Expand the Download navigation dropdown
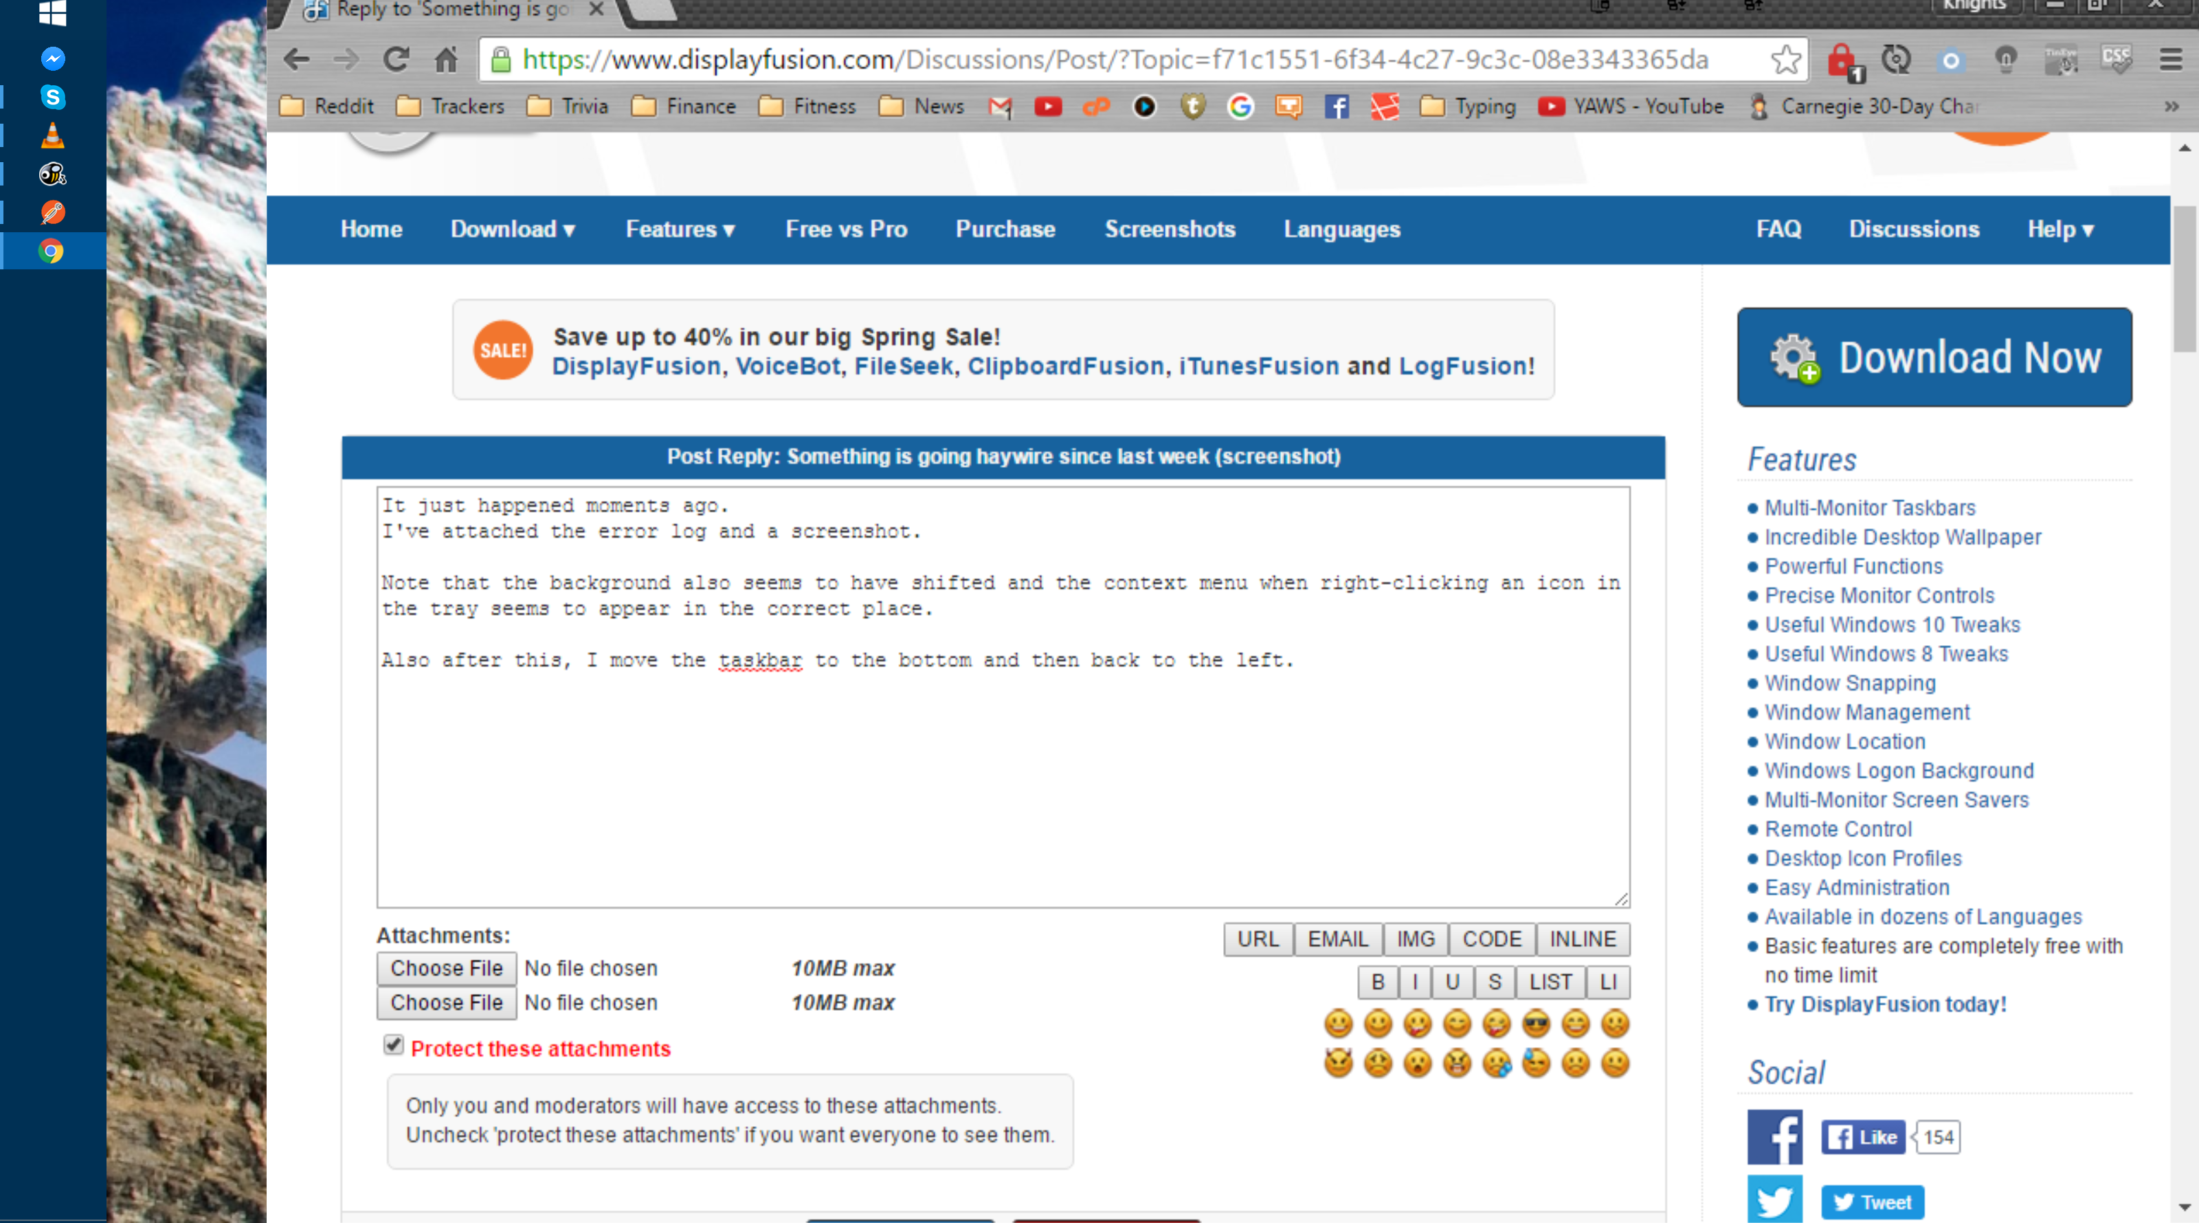The height and width of the screenshot is (1223, 2199). [512, 229]
